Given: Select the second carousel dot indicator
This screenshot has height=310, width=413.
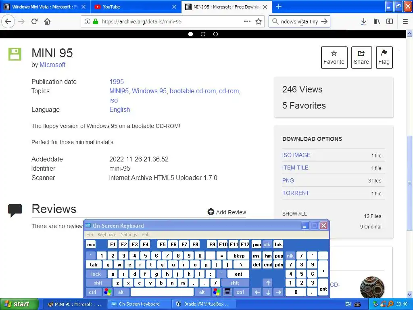Looking at the screenshot, I should pos(203,34).
